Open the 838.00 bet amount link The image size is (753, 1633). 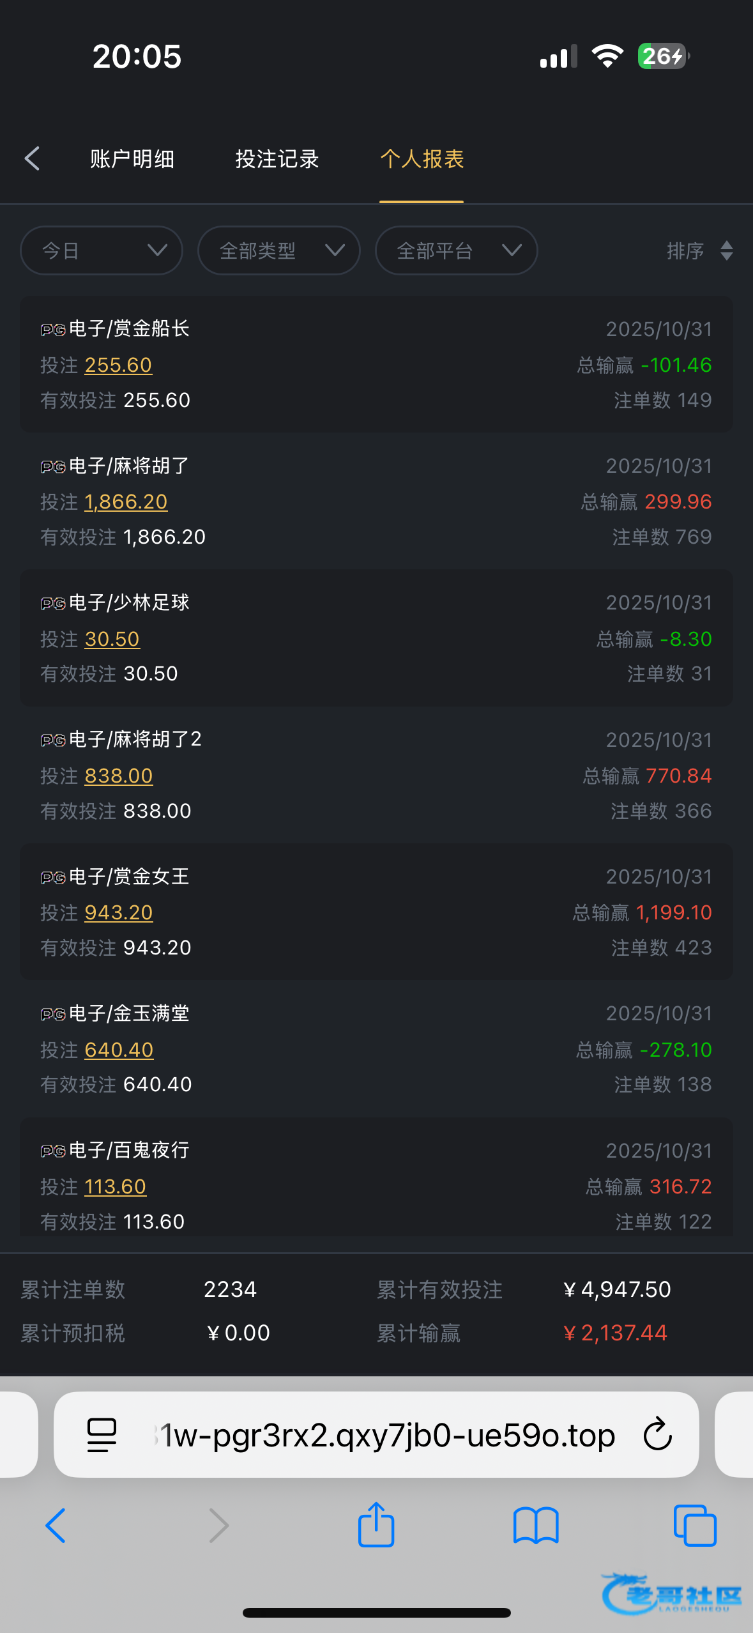pos(119,776)
